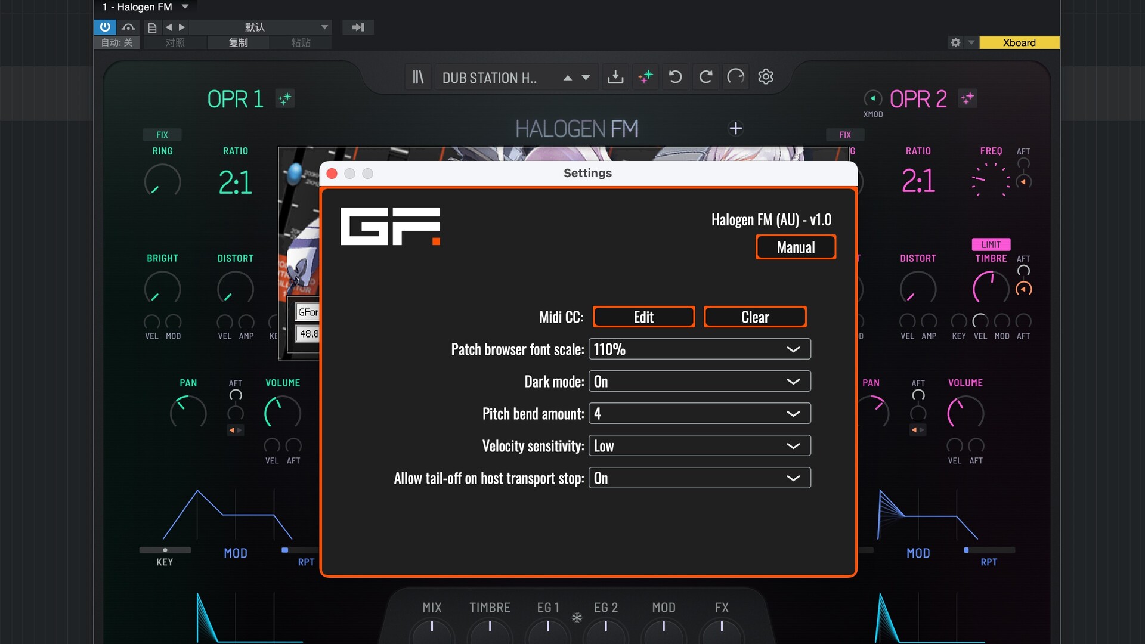1145x644 pixels.
Task: Click the GF logo in Settings
Action: pos(390,226)
